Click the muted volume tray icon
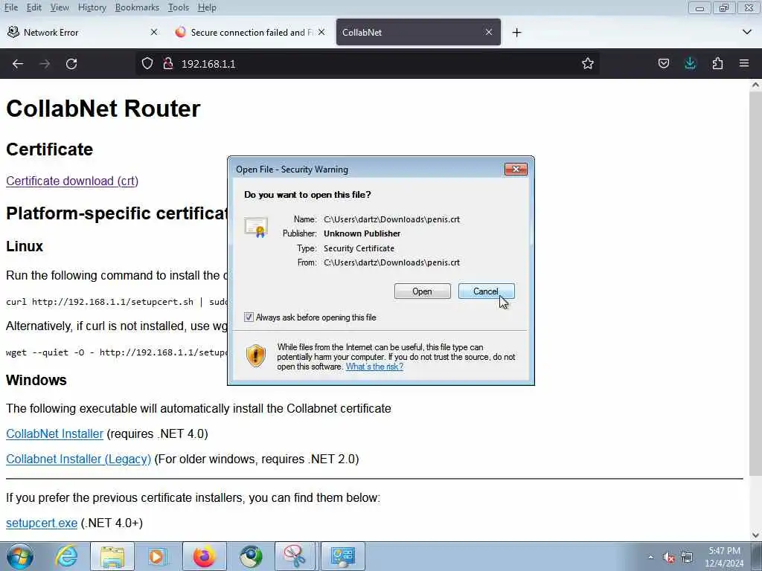 click(669, 558)
